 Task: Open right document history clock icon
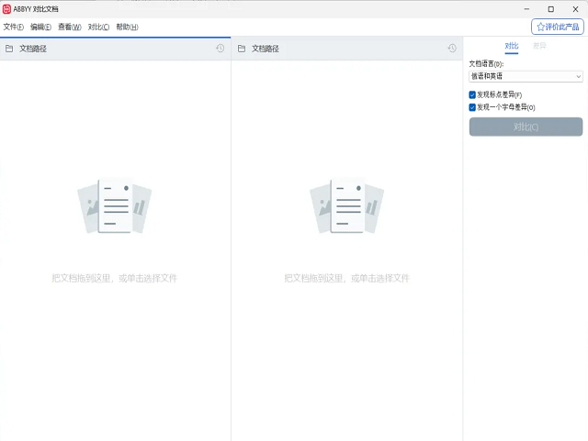tap(452, 49)
